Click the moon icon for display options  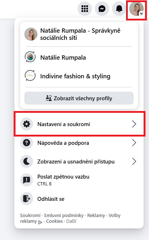pos(27,161)
